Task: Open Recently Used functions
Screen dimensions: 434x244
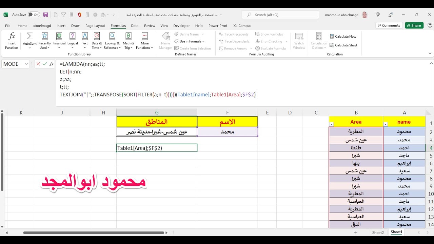Action: tap(44, 41)
